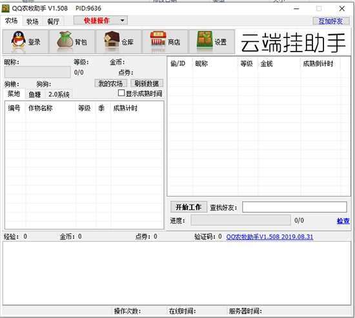The height and width of the screenshot is (318, 355).
Task: Start work with 开始工作 button
Action: (188, 207)
